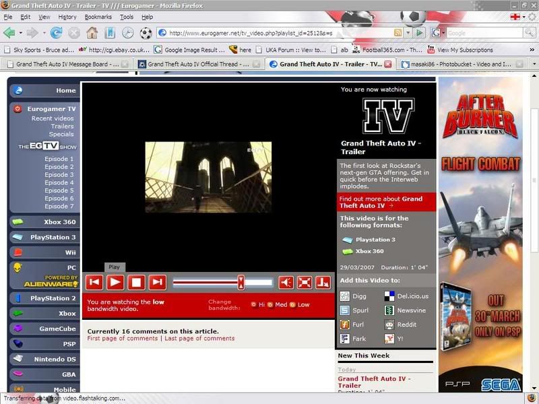The image size is (539, 404).
Task: Open the Bookmarks toolbar icon
Action: [110, 33]
